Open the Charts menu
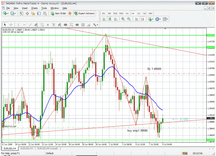This screenshot has width=216, height=156. coord(34,8)
